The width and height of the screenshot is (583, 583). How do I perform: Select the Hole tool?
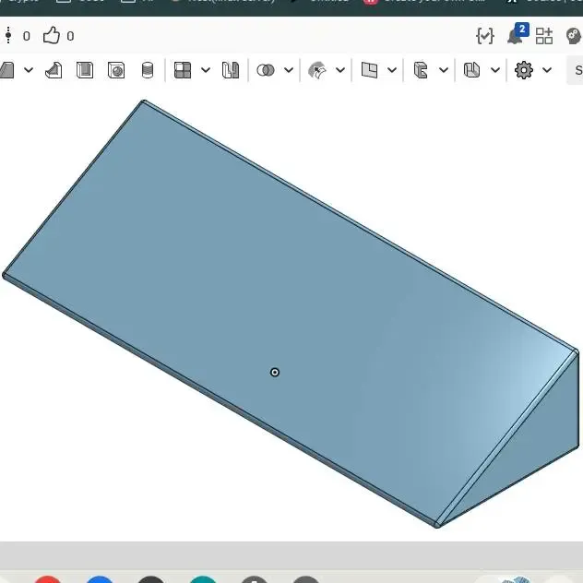pos(116,70)
